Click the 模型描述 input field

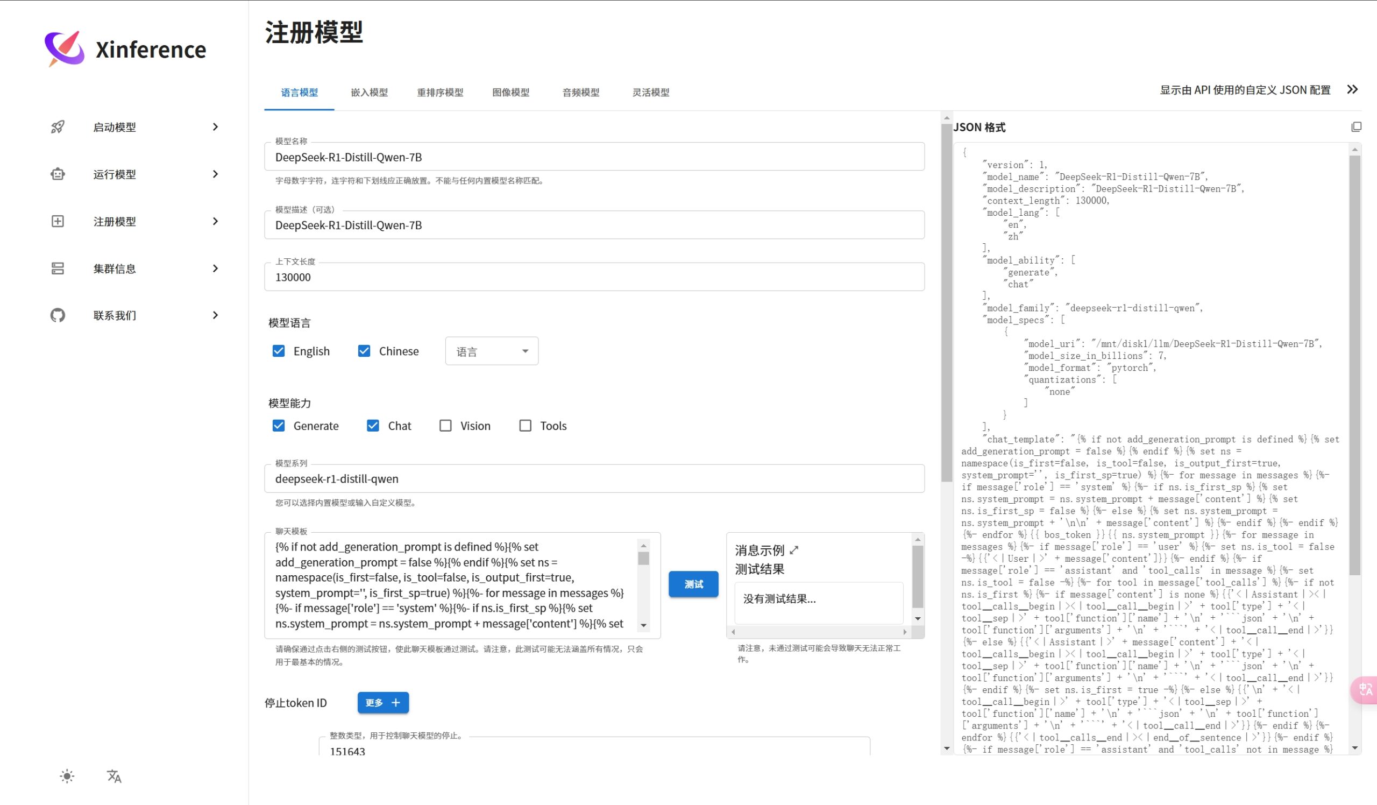[x=594, y=224]
